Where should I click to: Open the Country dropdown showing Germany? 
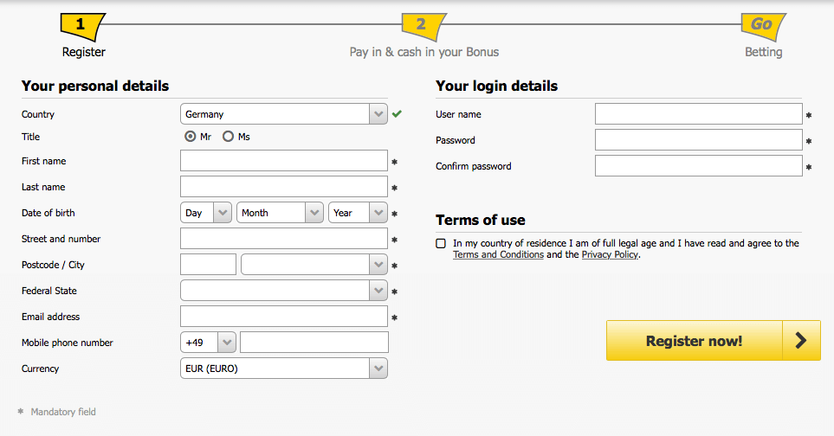pyautogui.click(x=284, y=114)
